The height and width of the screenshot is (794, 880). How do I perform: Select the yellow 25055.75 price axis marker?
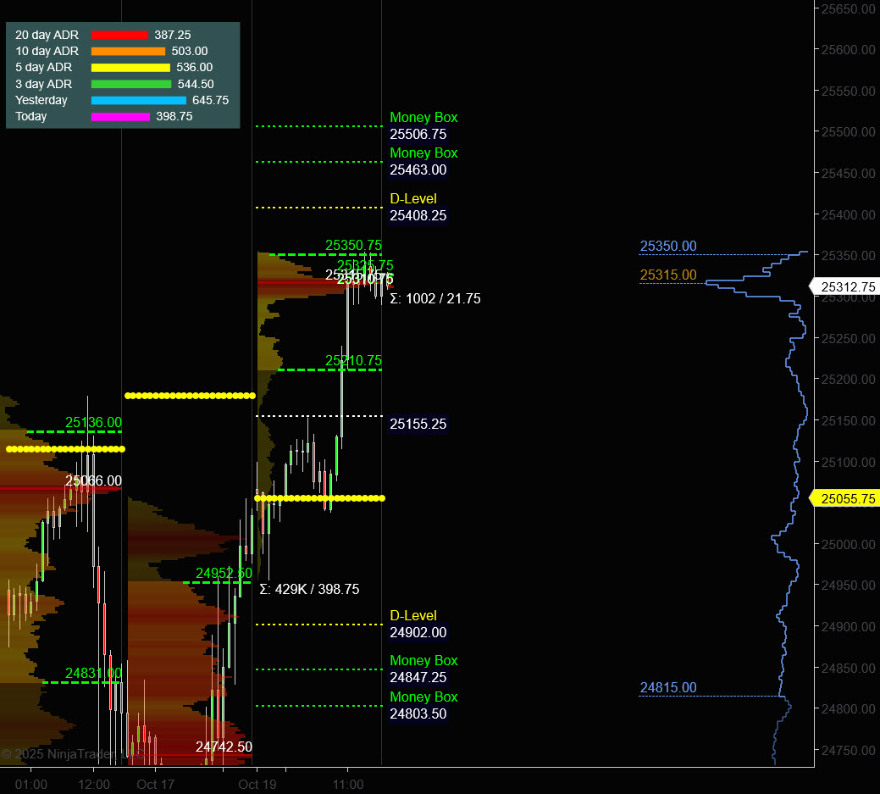847,499
